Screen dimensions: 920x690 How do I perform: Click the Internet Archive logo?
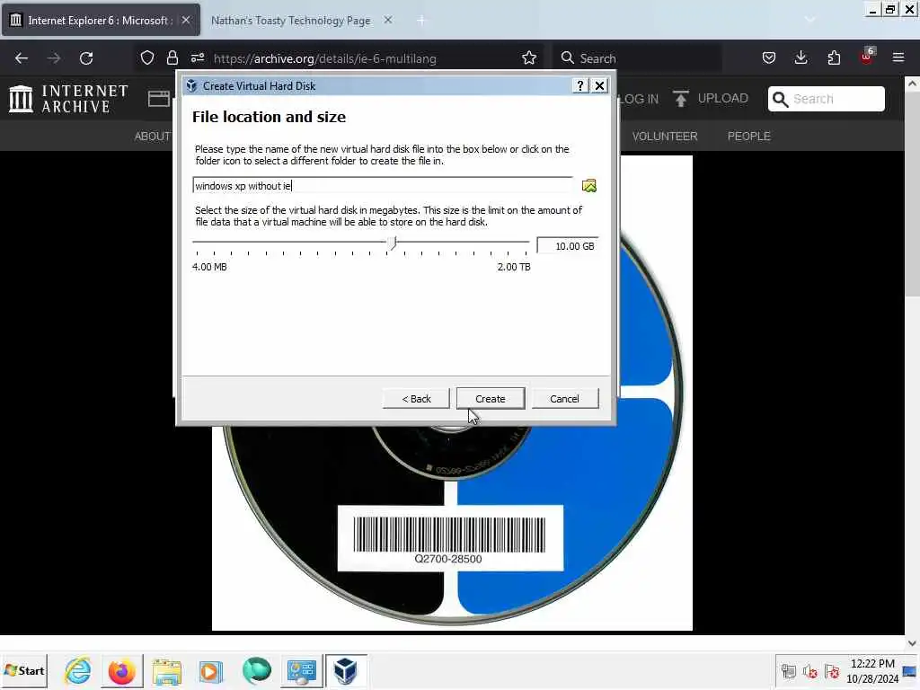[68, 99]
